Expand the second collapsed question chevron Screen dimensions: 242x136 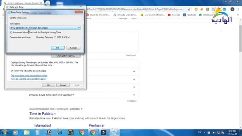134,79
